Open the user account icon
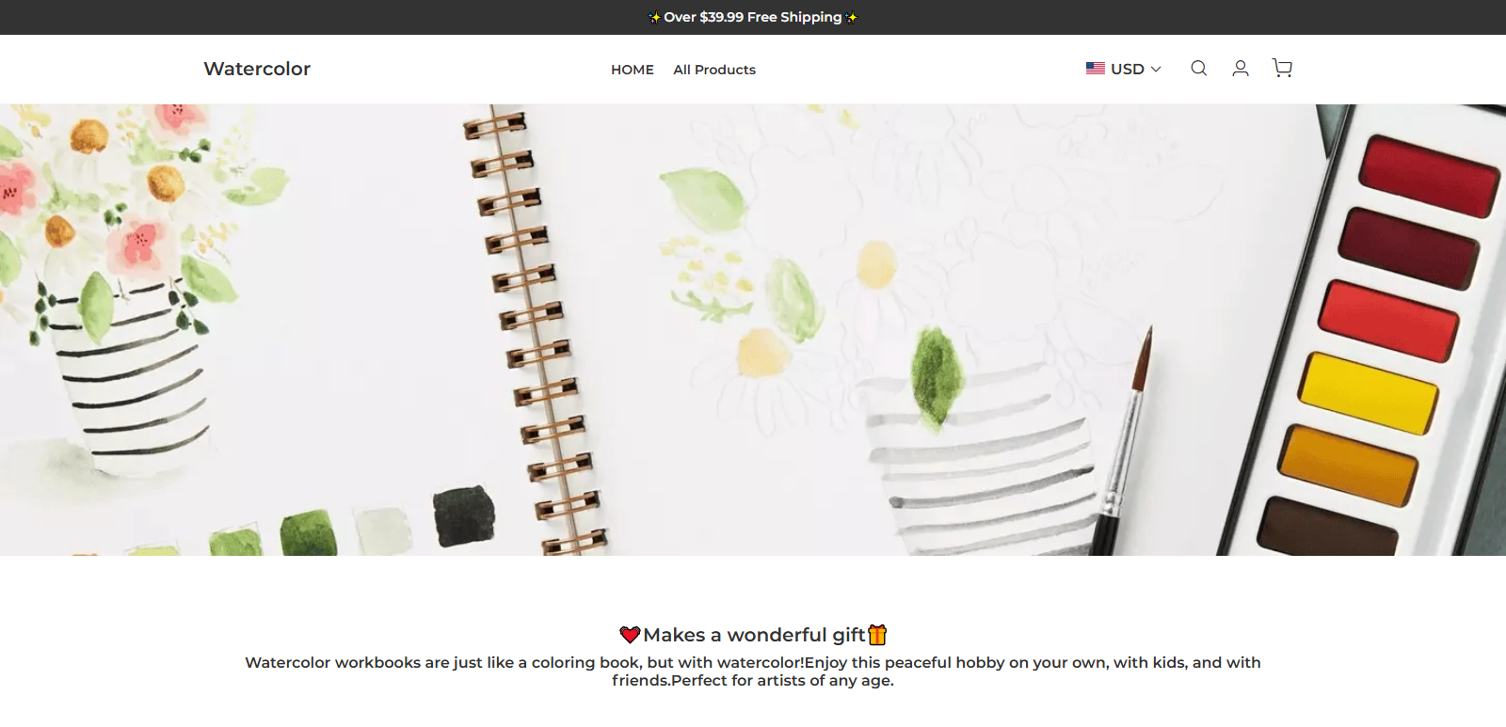1506x727 pixels. coord(1241,69)
